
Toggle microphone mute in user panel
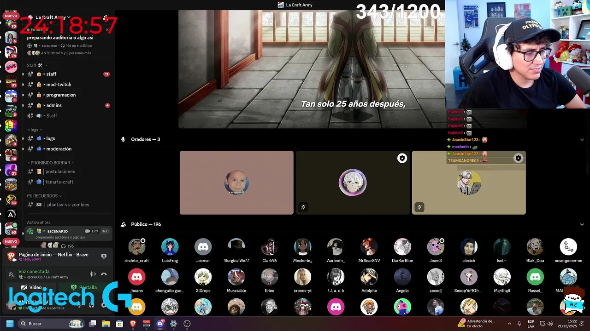point(79,305)
